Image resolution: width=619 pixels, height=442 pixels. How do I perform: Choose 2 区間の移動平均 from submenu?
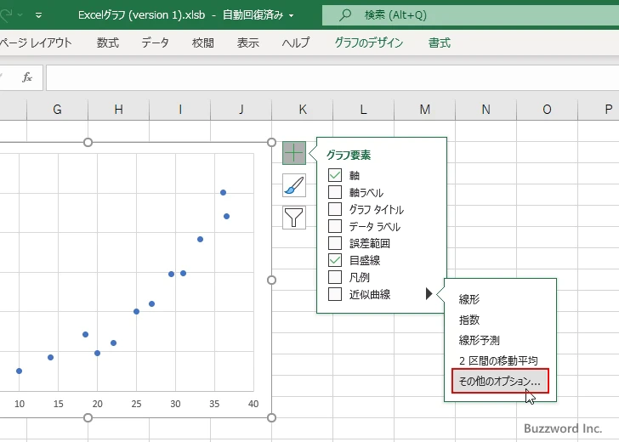pyautogui.click(x=497, y=360)
